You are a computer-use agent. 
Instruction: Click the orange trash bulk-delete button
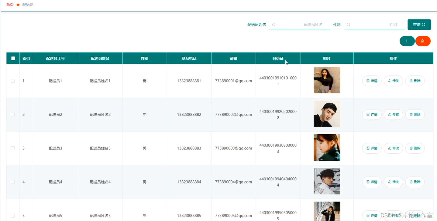pyautogui.click(x=423, y=41)
